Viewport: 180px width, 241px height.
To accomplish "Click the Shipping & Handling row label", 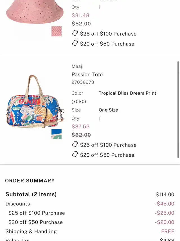I will 31,231.
